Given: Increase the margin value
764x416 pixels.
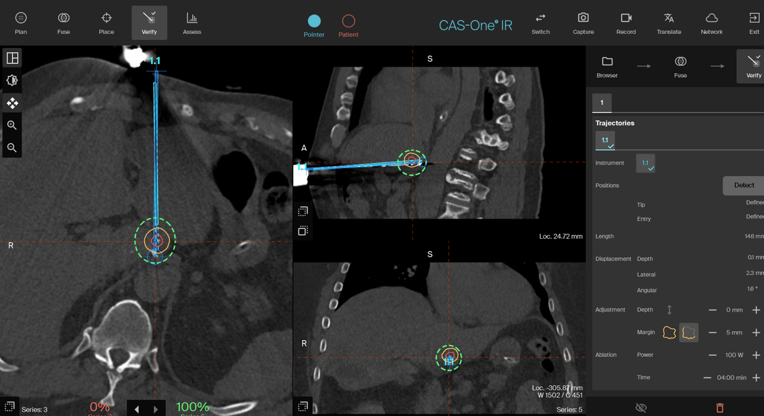Looking at the screenshot, I should (x=756, y=332).
